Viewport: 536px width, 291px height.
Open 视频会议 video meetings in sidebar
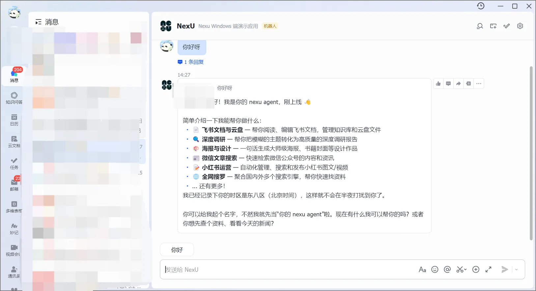14,250
